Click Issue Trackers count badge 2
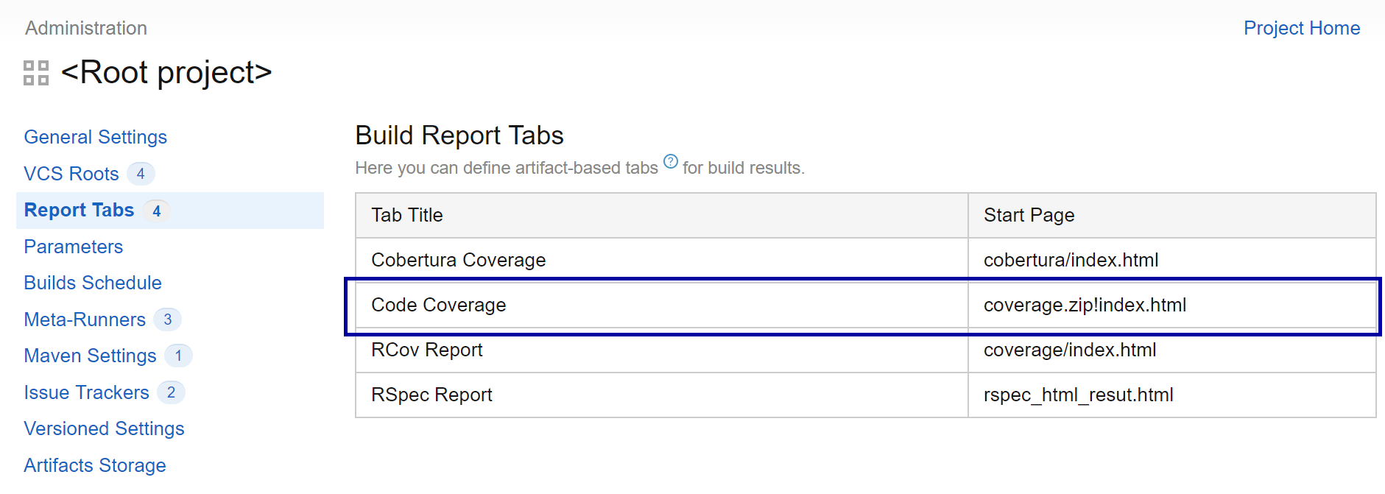Image resolution: width=1385 pixels, height=494 pixels. tap(171, 392)
